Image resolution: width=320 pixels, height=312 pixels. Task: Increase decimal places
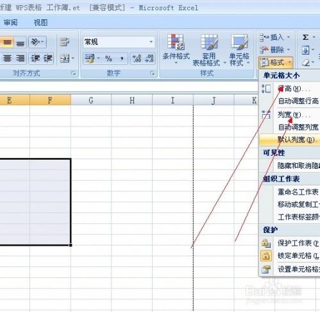[137, 58]
